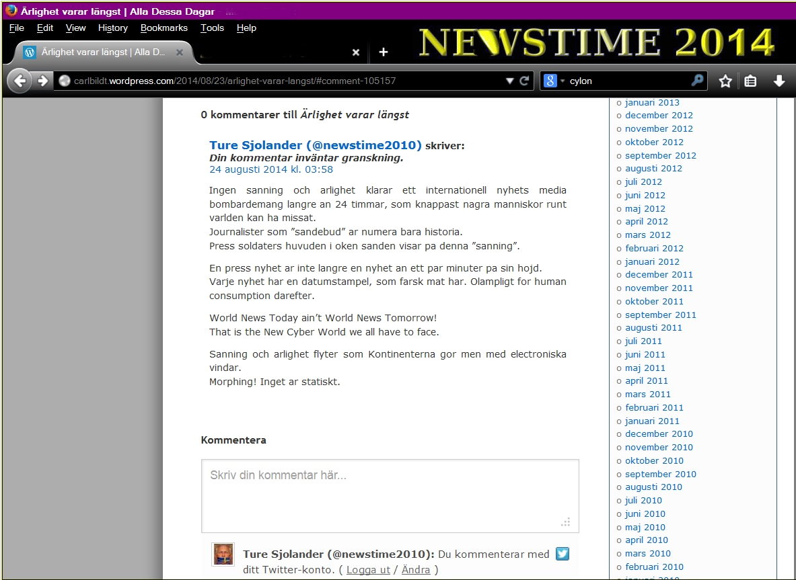This screenshot has width=796, height=580.
Task: Open the februari 2012 archive
Action: tap(654, 249)
